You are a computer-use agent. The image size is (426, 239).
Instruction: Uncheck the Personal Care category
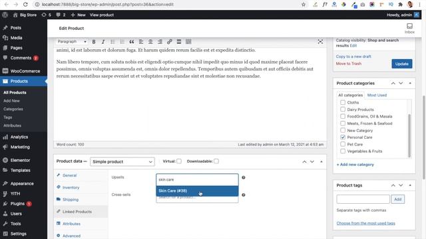click(343, 137)
